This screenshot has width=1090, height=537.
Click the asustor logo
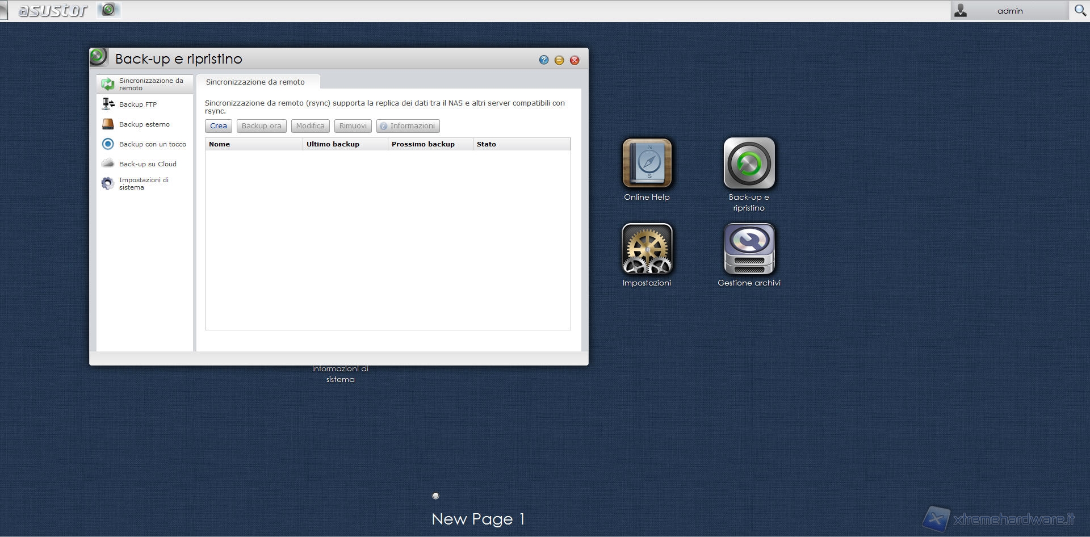pos(53,10)
